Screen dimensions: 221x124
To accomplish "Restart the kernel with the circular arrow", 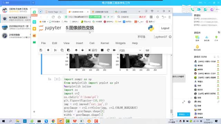I will (x=108, y=50).
